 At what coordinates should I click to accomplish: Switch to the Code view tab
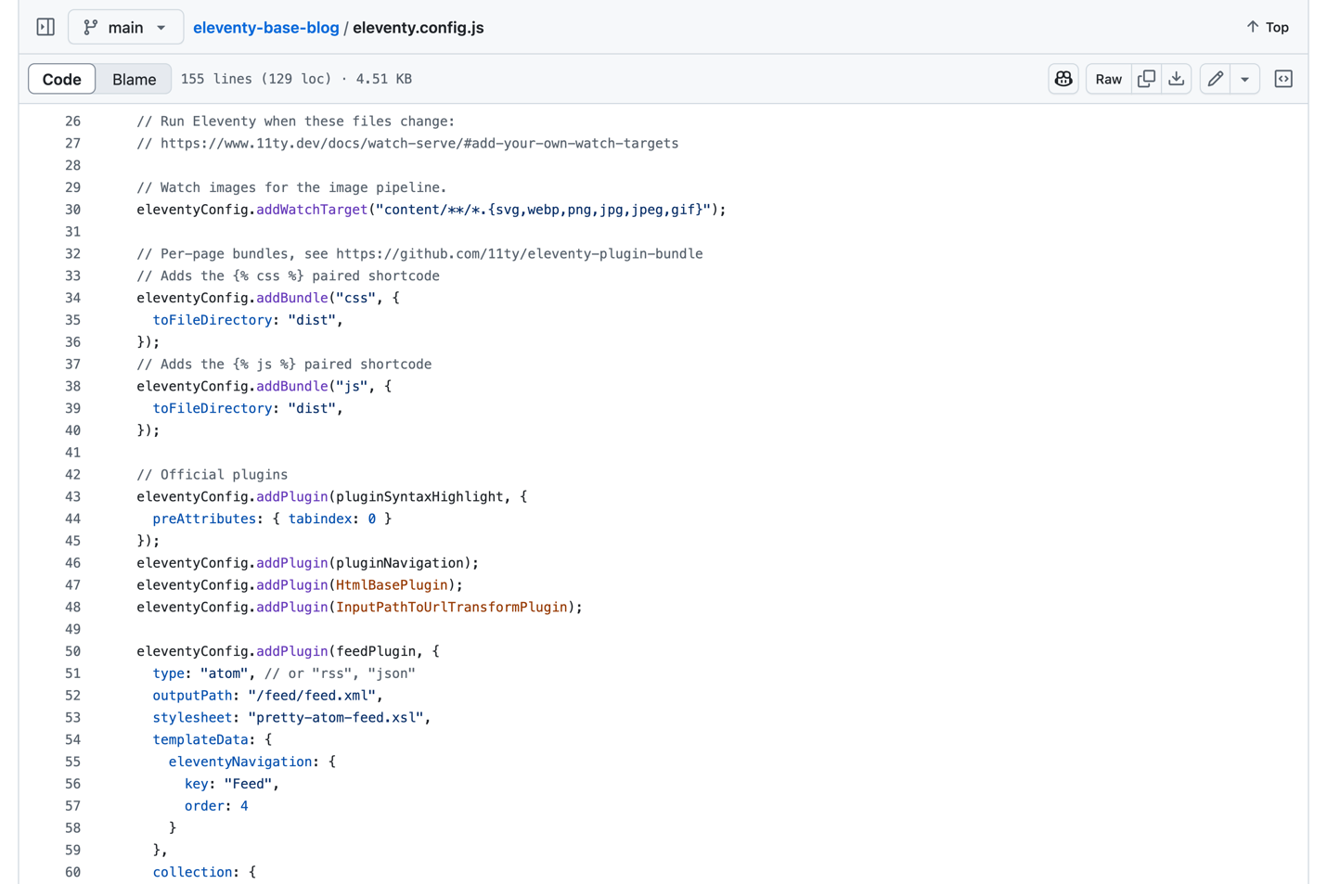point(62,79)
